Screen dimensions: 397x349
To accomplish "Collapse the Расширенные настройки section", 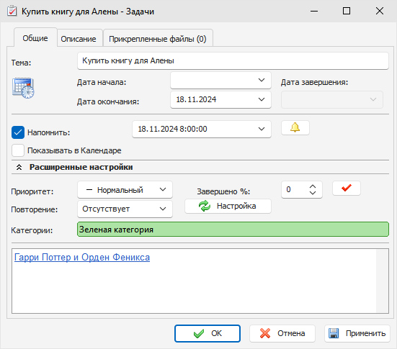I will 19,167.
